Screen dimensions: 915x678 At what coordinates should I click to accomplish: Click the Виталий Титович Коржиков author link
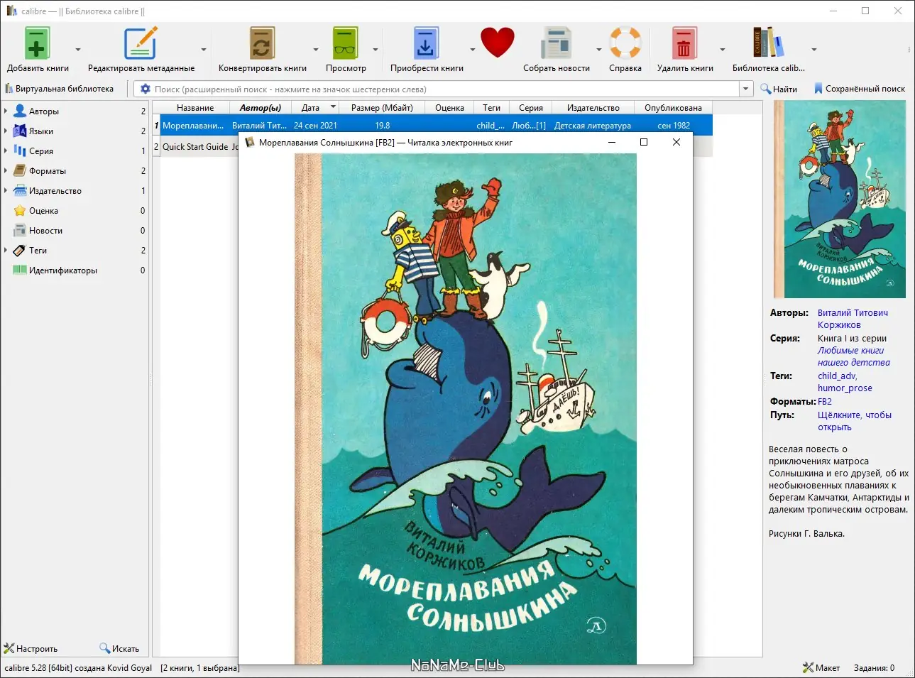tap(853, 319)
